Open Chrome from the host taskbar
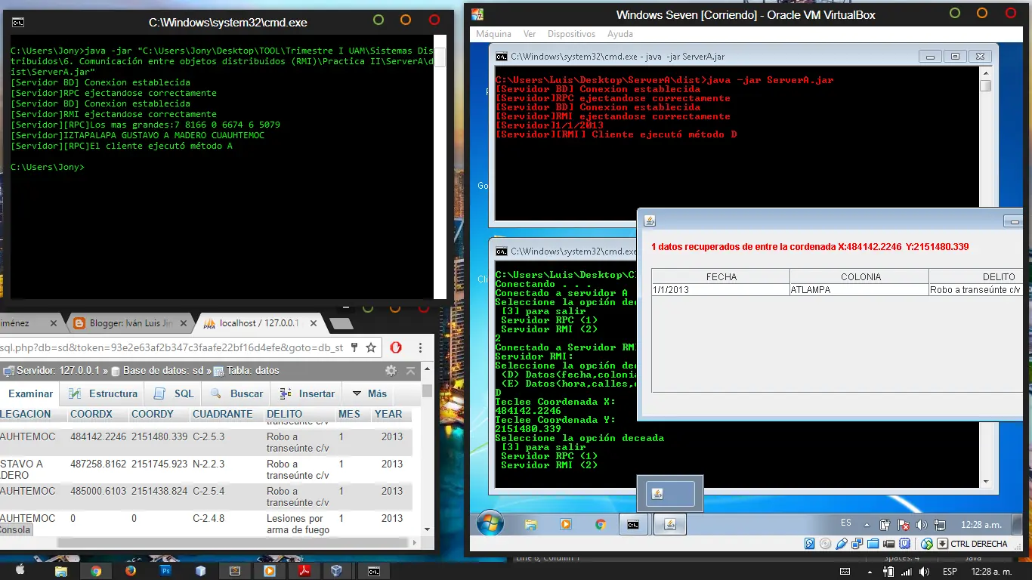This screenshot has width=1032, height=580. tap(96, 572)
